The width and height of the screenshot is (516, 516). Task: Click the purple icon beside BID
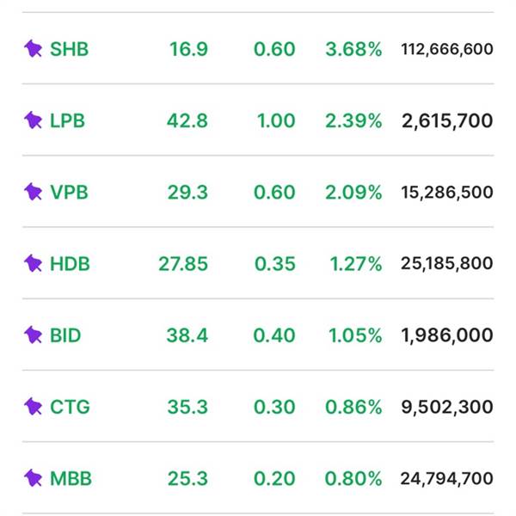coord(33,335)
